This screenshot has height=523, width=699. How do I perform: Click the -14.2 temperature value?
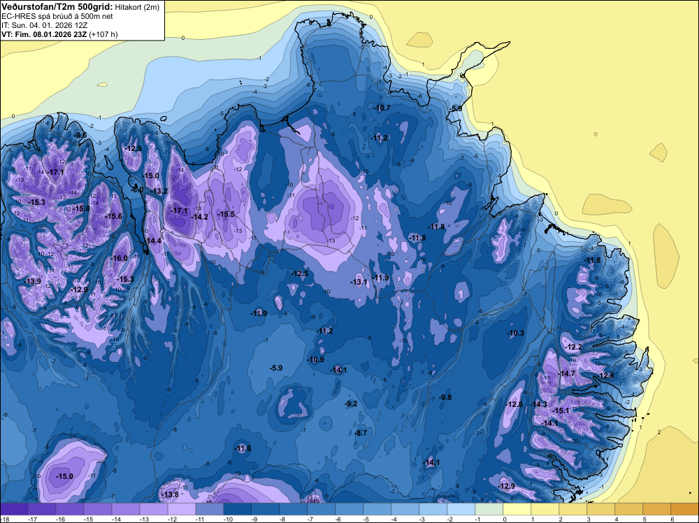coord(199,217)
